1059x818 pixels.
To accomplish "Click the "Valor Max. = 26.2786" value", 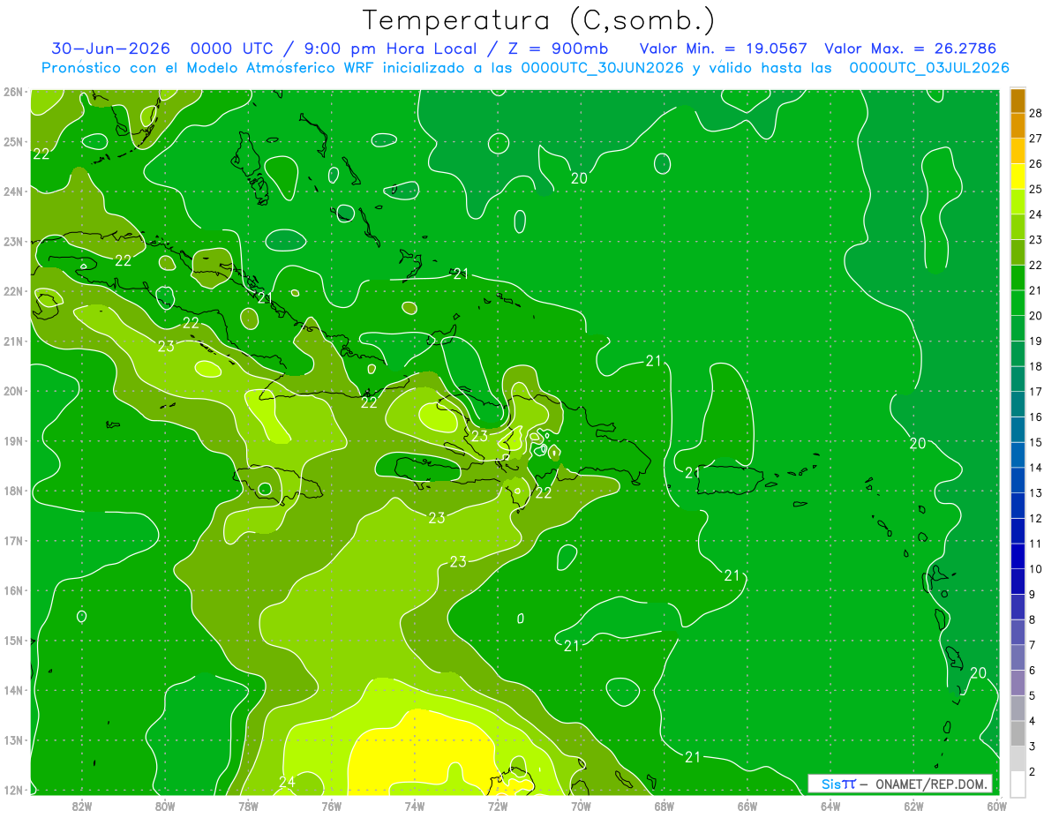I will pyautogui.click(x=910, y=49).
